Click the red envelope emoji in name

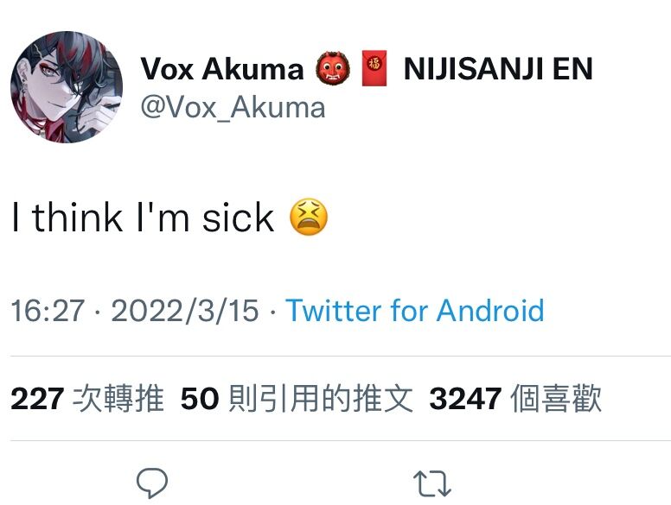(x=374, y=68)
